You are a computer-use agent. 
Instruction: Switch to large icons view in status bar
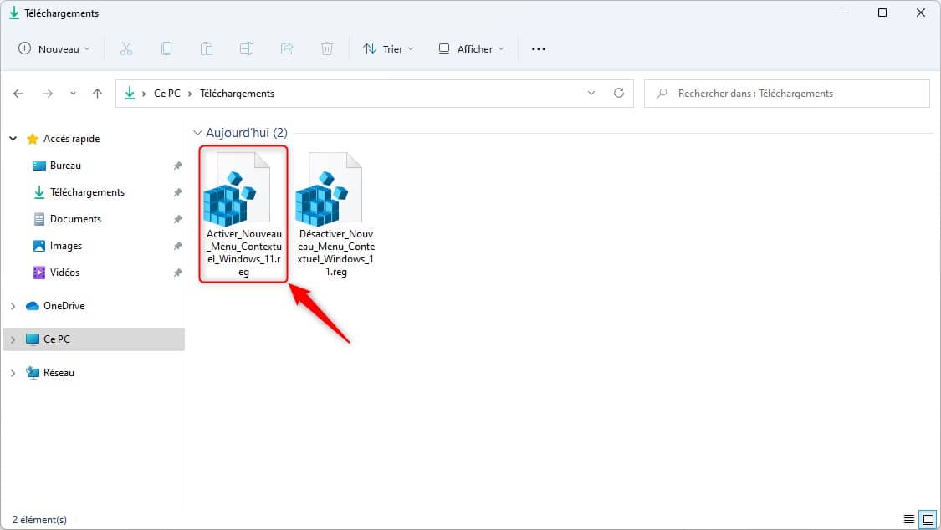928,519
